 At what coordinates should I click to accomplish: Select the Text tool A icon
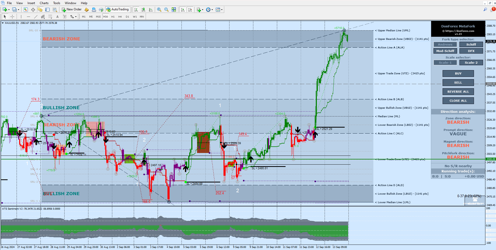[x=58, y=17]
